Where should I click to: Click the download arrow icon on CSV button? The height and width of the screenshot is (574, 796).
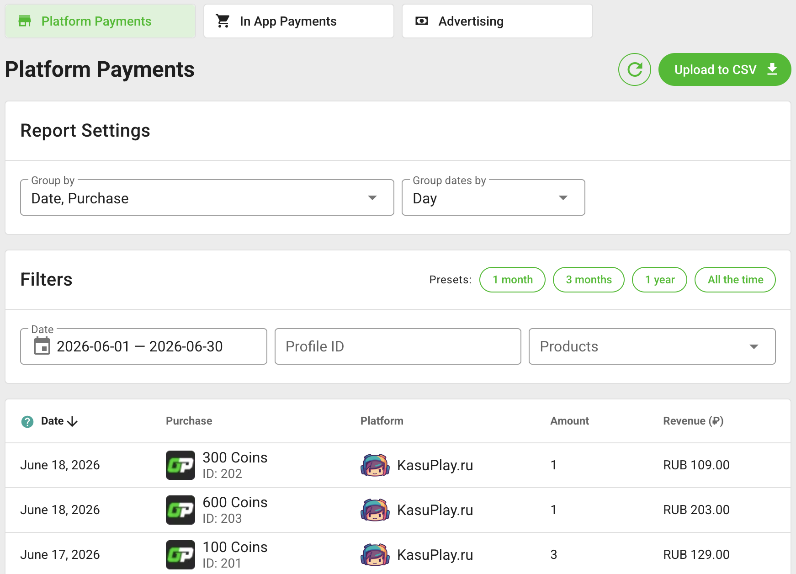click(x=772, y=69)
